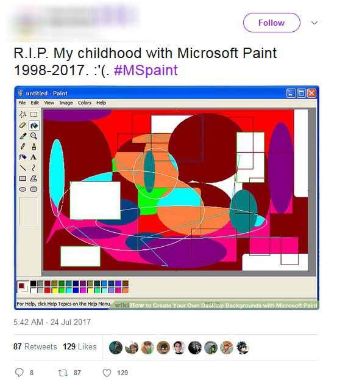Select the Free-Form Select tool
The image size is (337, 380).
click(x=23, y=114)
